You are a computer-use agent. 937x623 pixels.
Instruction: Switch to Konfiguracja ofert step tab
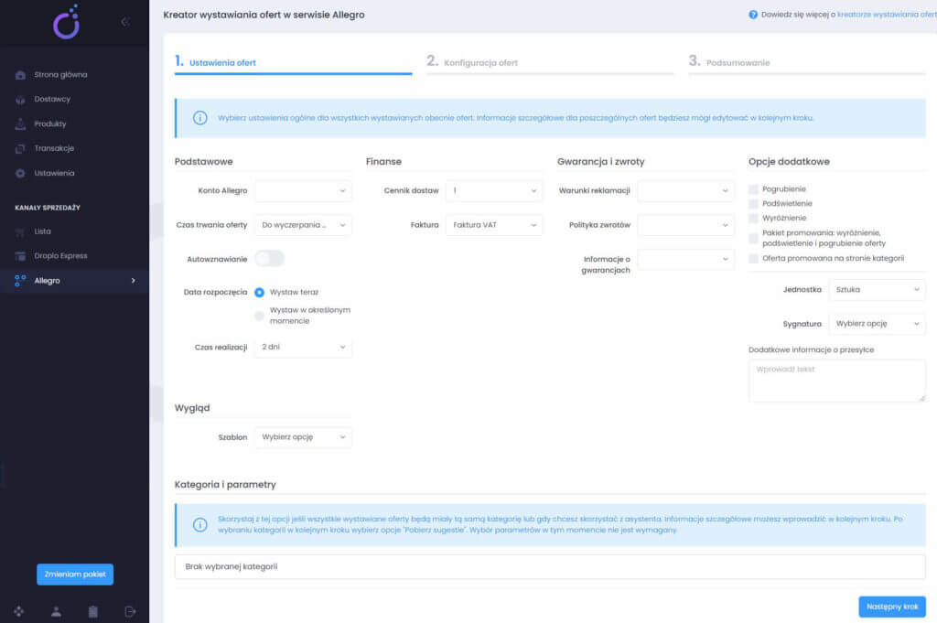pyautogui.click(x=550, y=63)
